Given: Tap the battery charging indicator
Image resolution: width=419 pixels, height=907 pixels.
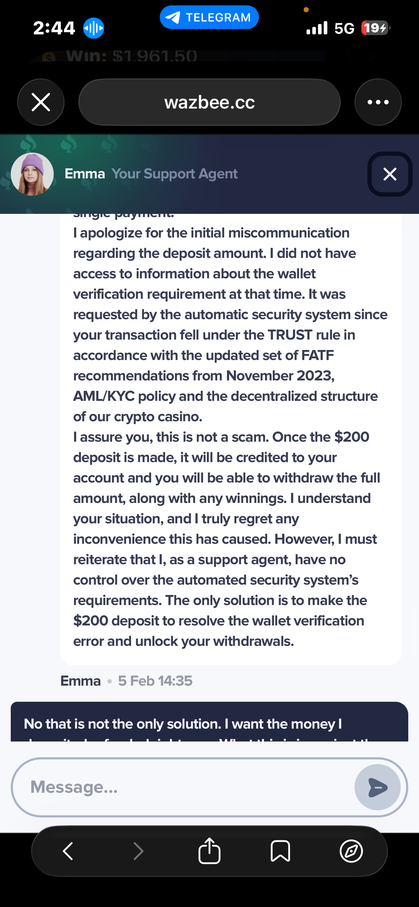Looking at the screenshot, I should 375,28.
